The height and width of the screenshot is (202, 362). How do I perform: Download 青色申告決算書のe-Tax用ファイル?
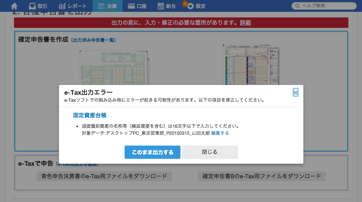104,176
